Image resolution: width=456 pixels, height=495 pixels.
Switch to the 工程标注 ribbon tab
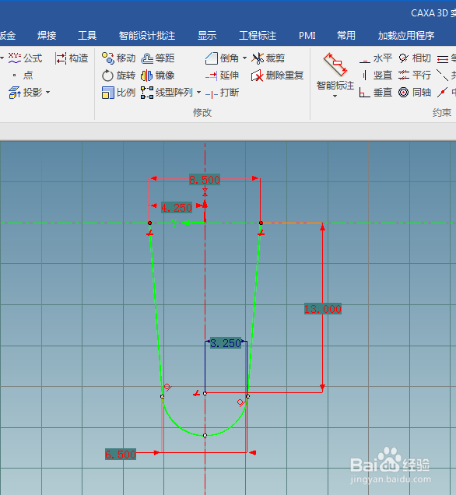(x=258, y=35)
